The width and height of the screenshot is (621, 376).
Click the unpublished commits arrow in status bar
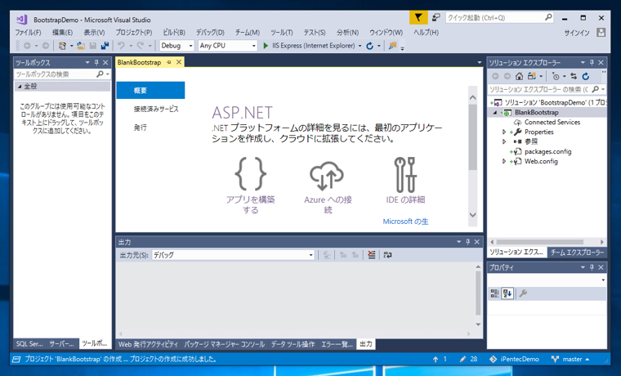coord(436,360)
